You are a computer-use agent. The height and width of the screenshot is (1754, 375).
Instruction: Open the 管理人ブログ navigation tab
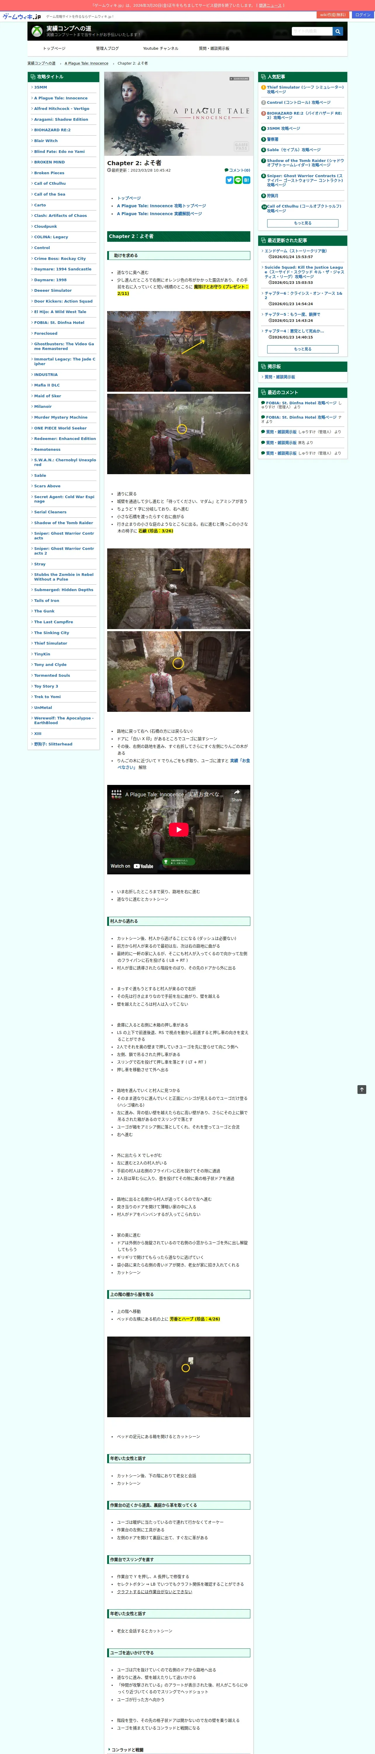(x=107, y=48)
